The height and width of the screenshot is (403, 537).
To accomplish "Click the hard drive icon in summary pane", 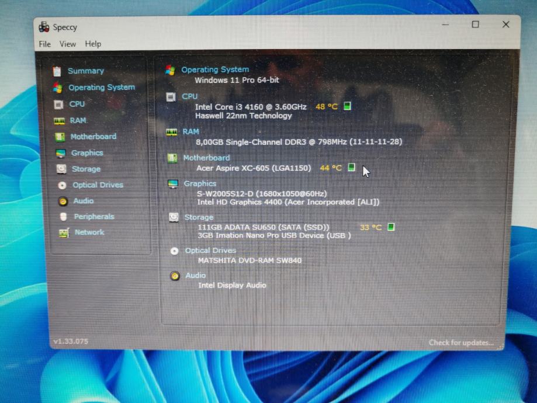I will pyautogui.click(x=174, y=217).
